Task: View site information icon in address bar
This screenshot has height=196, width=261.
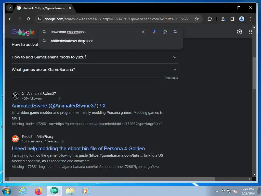Action: point(40,19)
